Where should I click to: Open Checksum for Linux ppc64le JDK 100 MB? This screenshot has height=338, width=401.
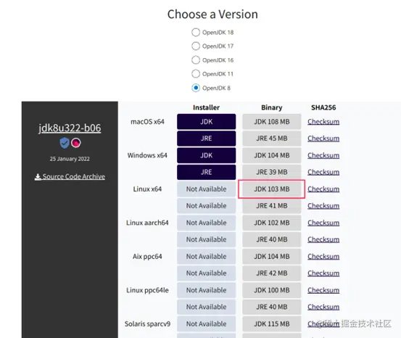[323, 290]
